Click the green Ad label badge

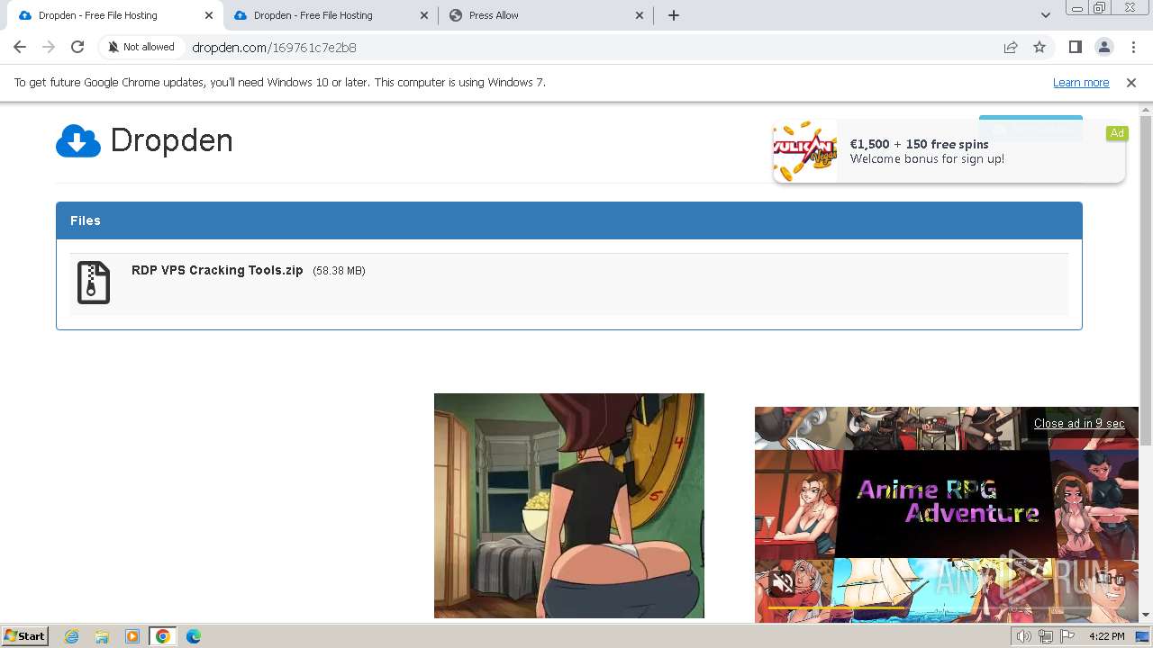[x=1117, y=133]
